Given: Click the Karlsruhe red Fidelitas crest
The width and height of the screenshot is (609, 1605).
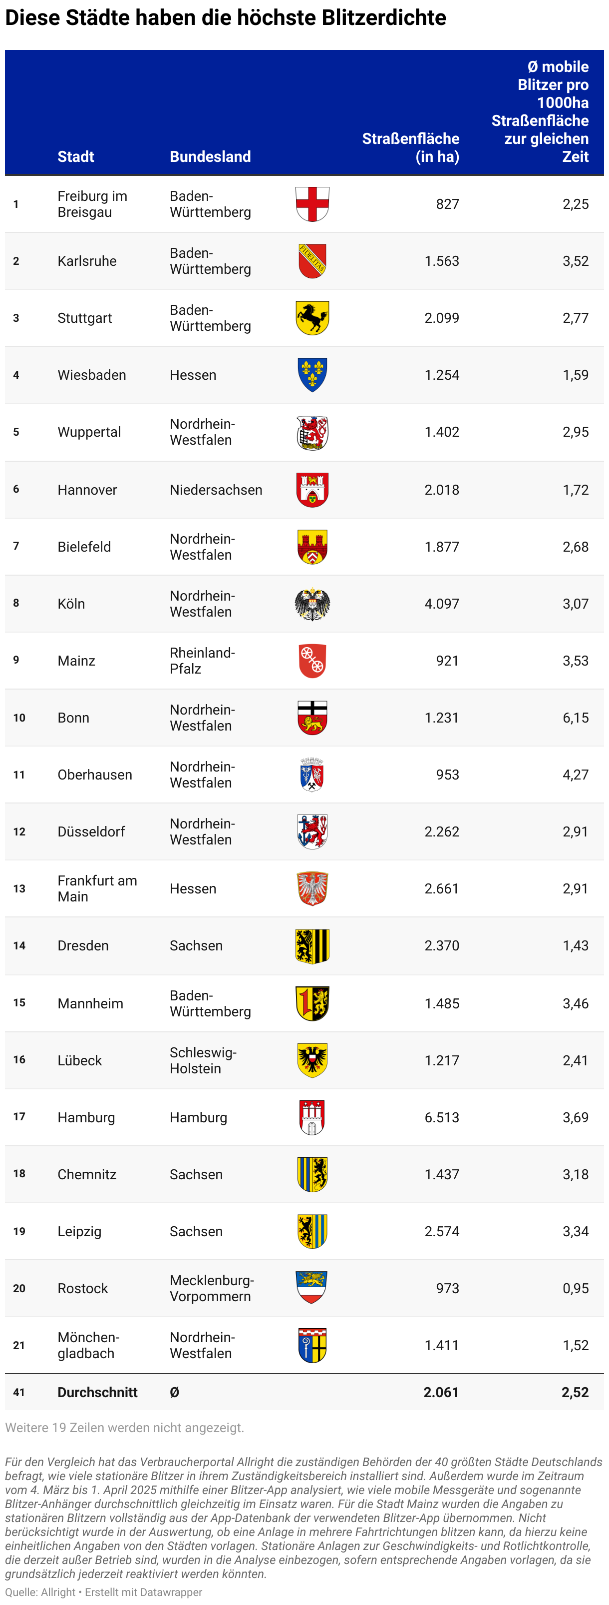Looking at the screenshot, I should (x=312, y=260).
